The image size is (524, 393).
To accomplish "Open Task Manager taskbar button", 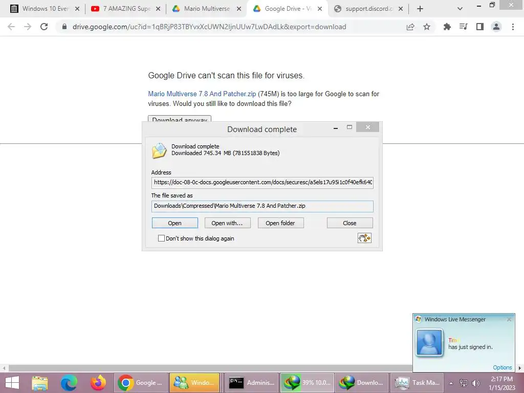I will 417,383.
